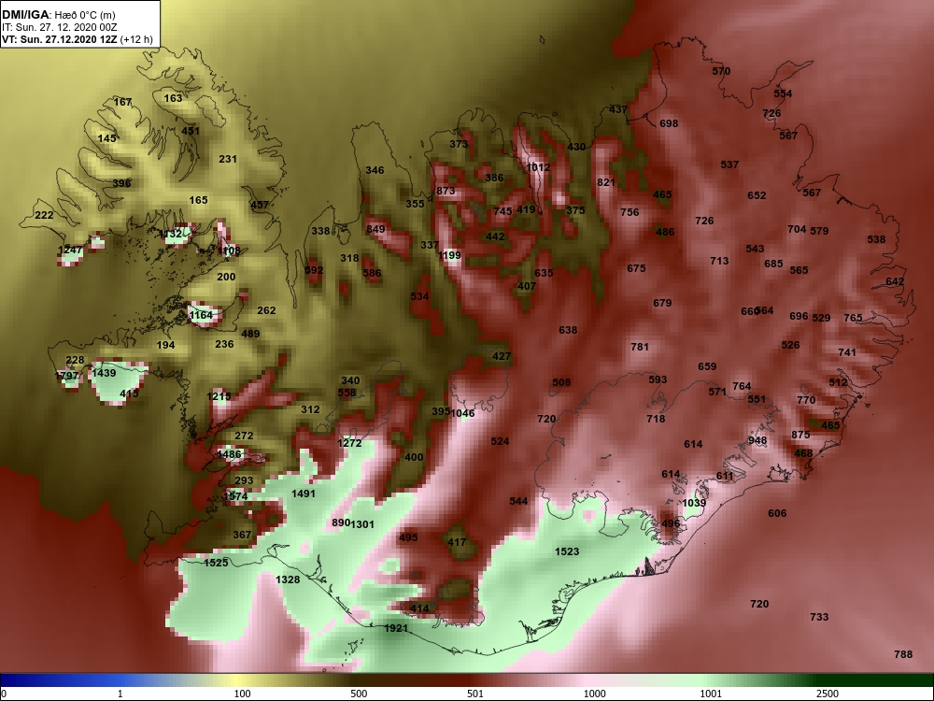934x701 pixels.
Task: Click the map value '346'
Action: (375, 170)
